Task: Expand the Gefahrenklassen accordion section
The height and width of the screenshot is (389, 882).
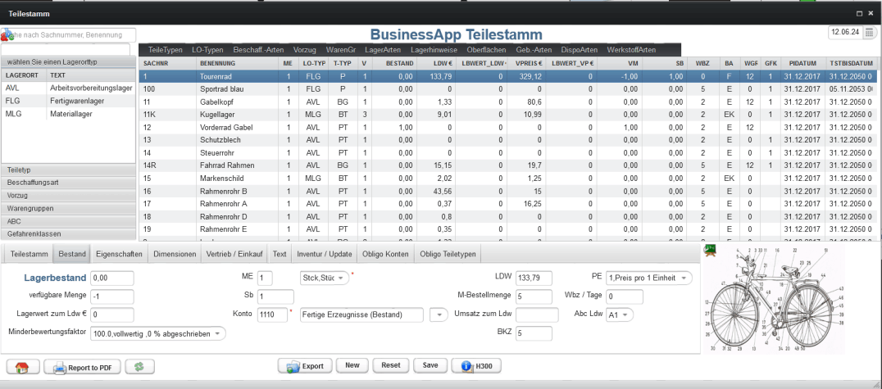Action: click(x=69, y=234)
